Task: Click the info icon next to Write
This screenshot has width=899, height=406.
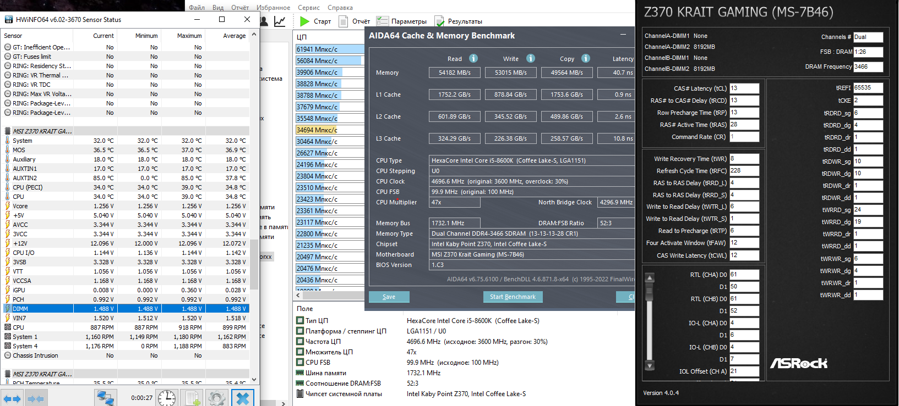Action: click(x=531, y=58)
